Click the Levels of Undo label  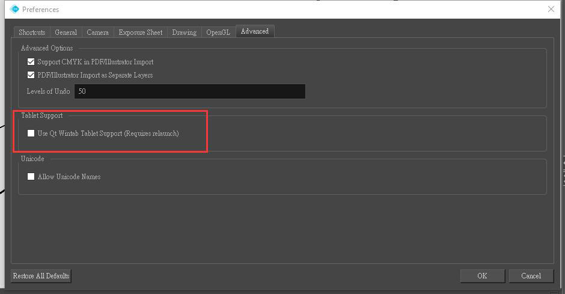click(48, 91)
